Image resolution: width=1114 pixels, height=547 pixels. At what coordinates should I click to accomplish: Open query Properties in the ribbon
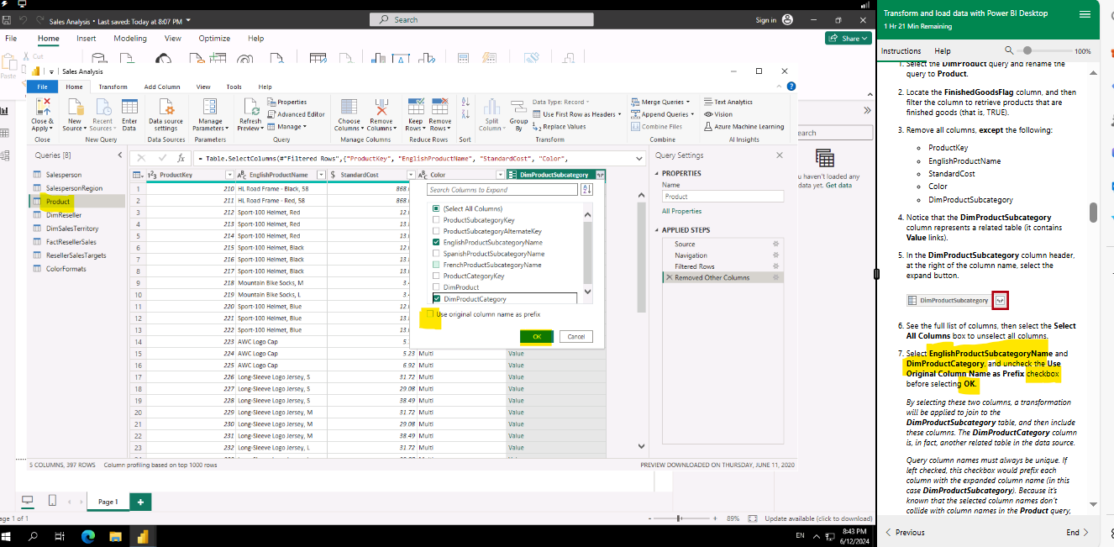287,103
